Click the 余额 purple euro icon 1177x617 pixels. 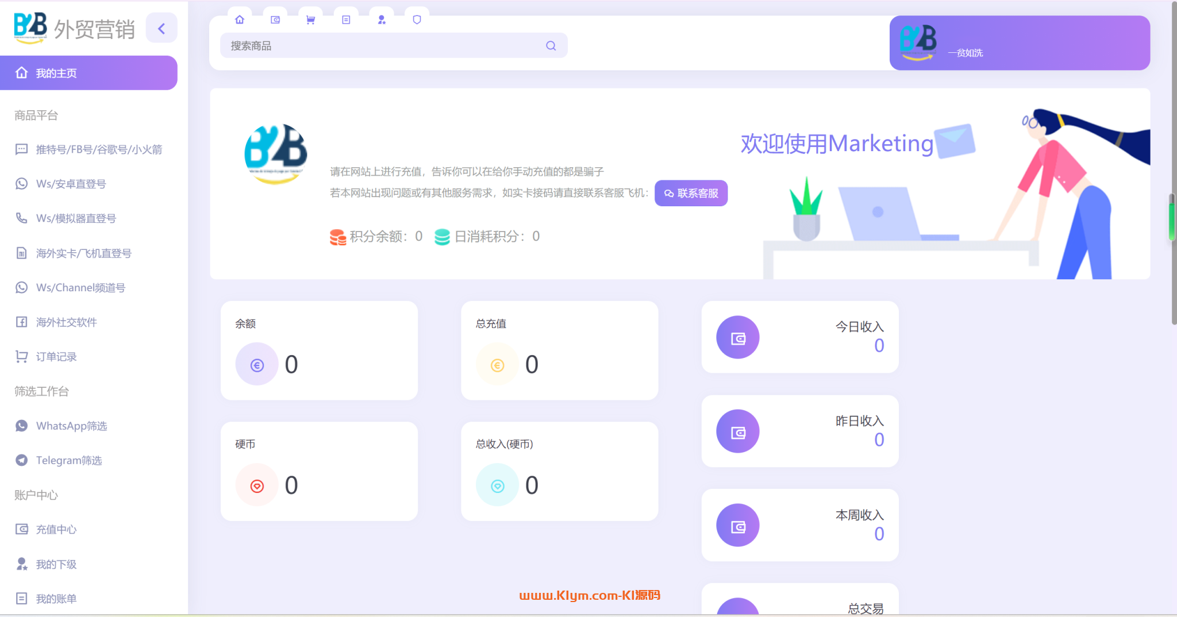(x=257, y=364)
